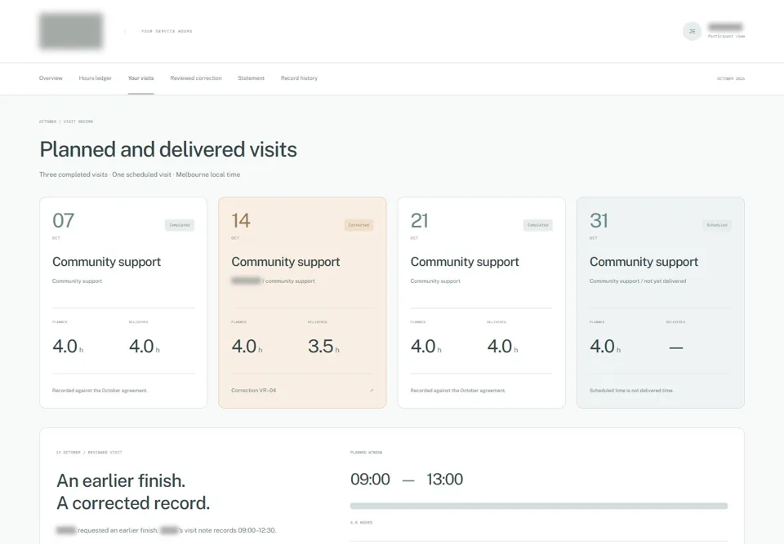
Task: Click the 'Participant view' label
Action: pos(726,37)
